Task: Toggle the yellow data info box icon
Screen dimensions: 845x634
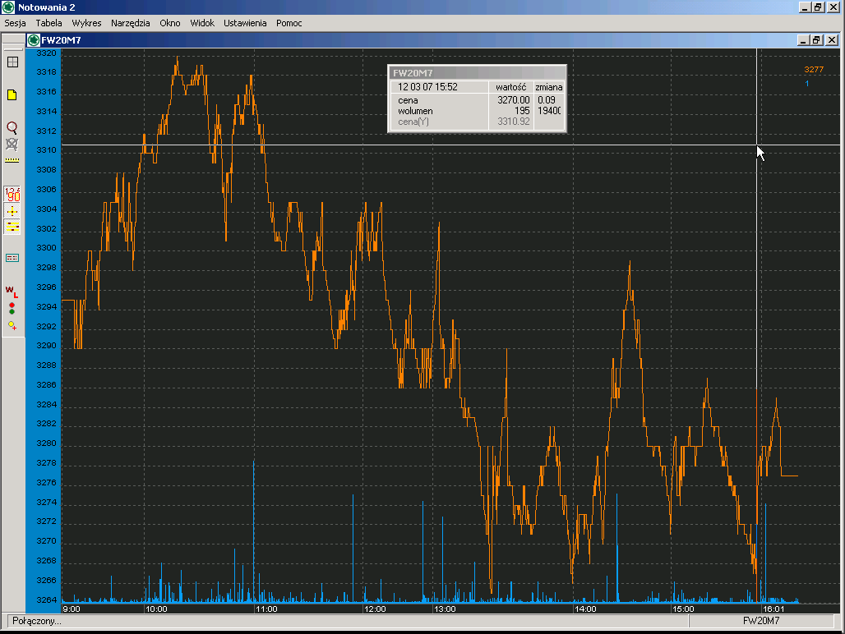Action: [12, 227]
